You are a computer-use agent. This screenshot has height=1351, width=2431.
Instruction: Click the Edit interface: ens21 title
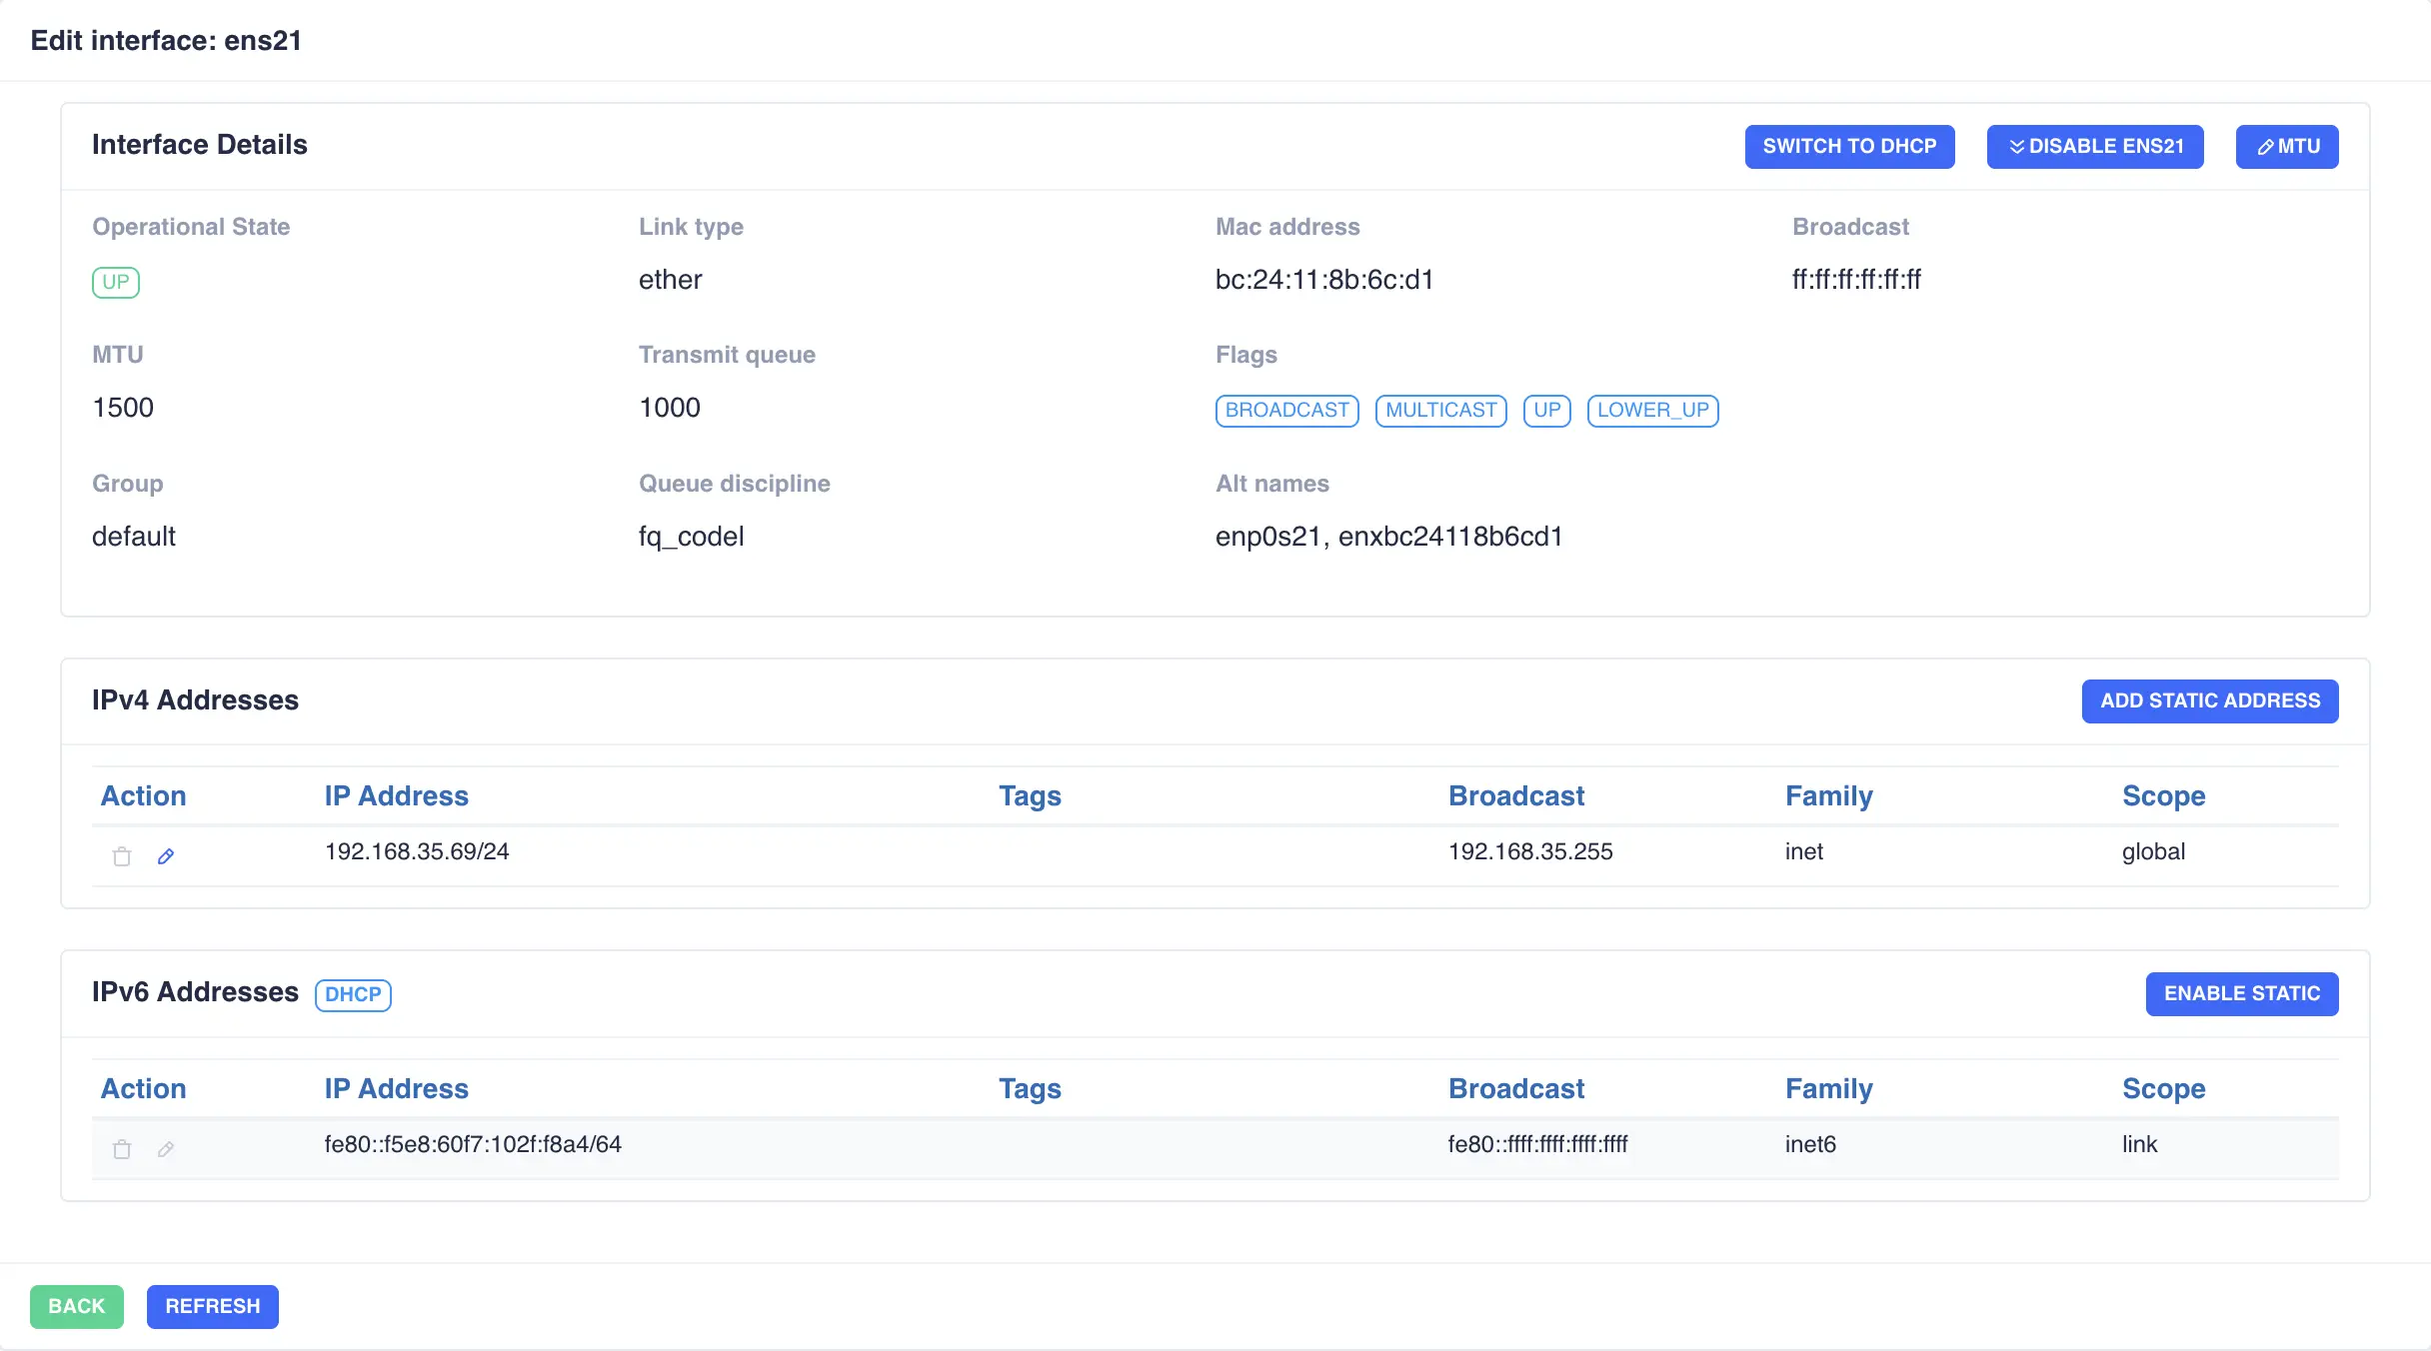[166, 41]
